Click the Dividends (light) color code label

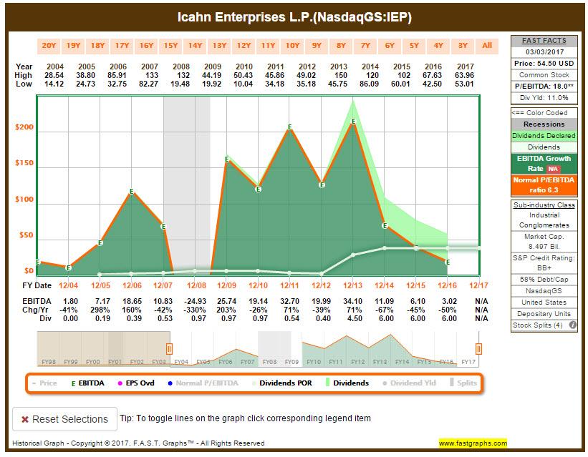coord(544,147)
